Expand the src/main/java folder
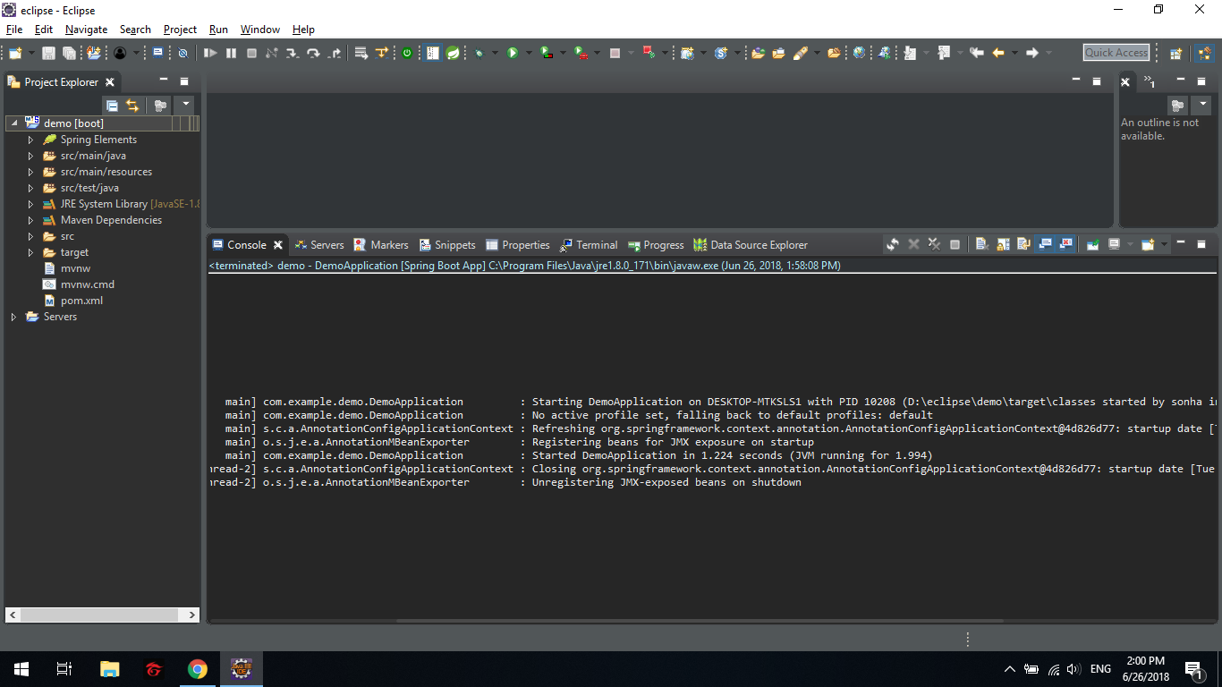Viewport: 1222px width, 687px height. (30, 156)
